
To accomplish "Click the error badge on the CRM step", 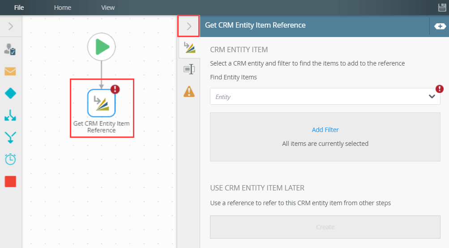I will point(115,89).
